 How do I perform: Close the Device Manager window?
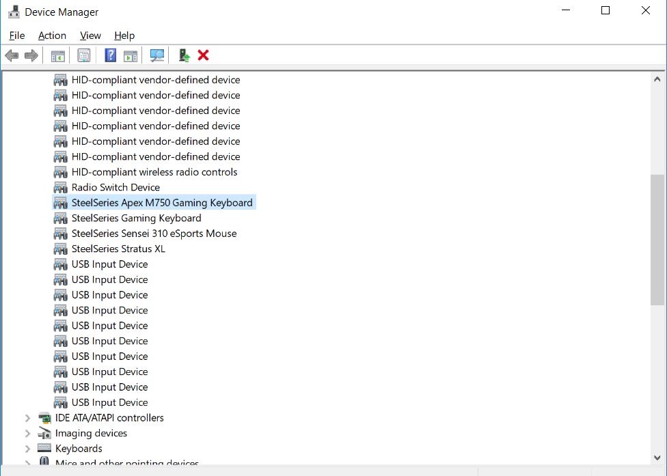pyautogui.click(x=646, y=11)
